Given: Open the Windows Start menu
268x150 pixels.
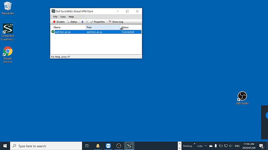Looking at the screenshot, I should coord(5,146).
